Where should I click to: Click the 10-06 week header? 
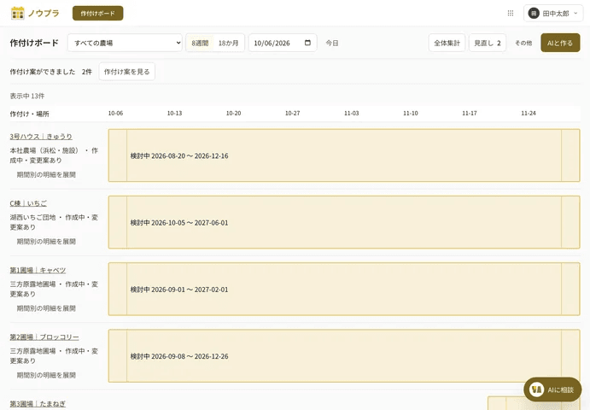coord(115,113)
